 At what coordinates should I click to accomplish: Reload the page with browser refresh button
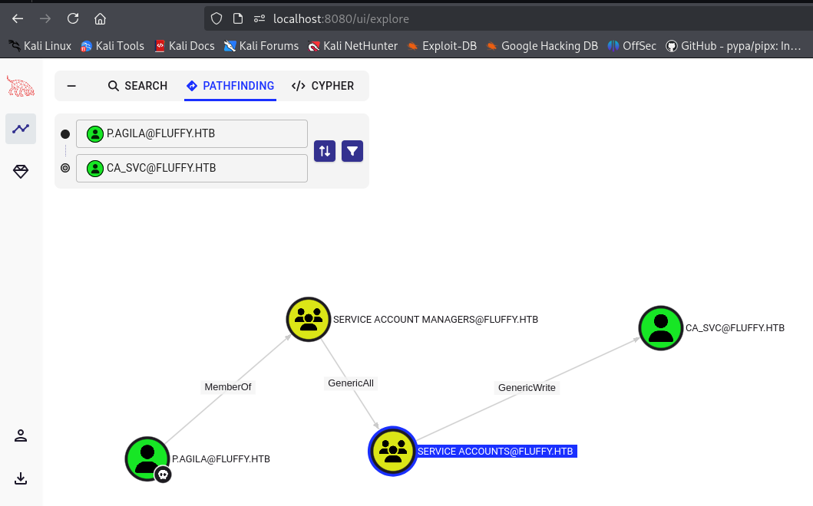point(73,18)
